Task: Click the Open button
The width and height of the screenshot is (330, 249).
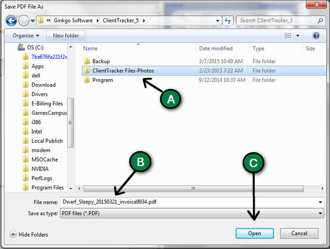Action: [255, 234]
